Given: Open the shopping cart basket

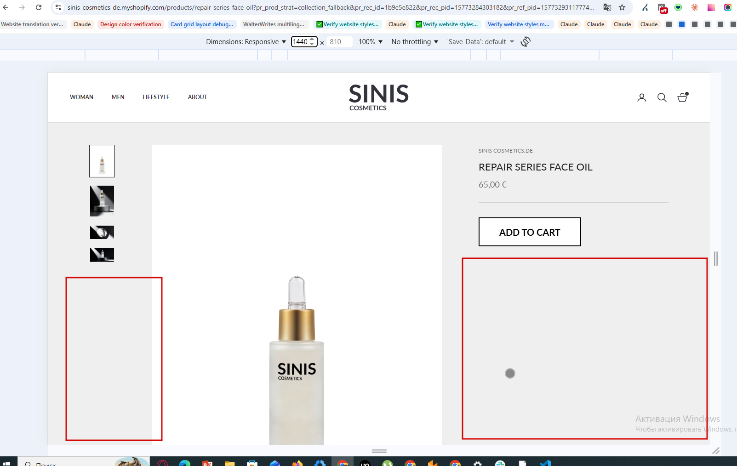Looking at the screenshot, I should (683, 97).
